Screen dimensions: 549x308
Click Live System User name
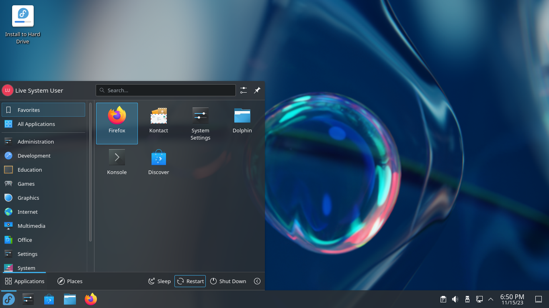(x=39, y=91)
